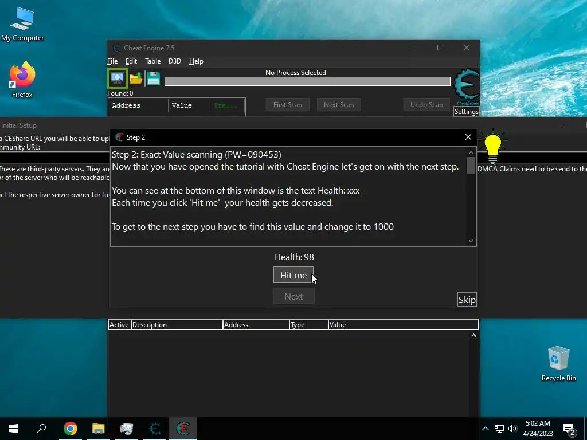Click the address table scroll up arrow
Viewport: 587px width, 440px height.
[473, 336]
